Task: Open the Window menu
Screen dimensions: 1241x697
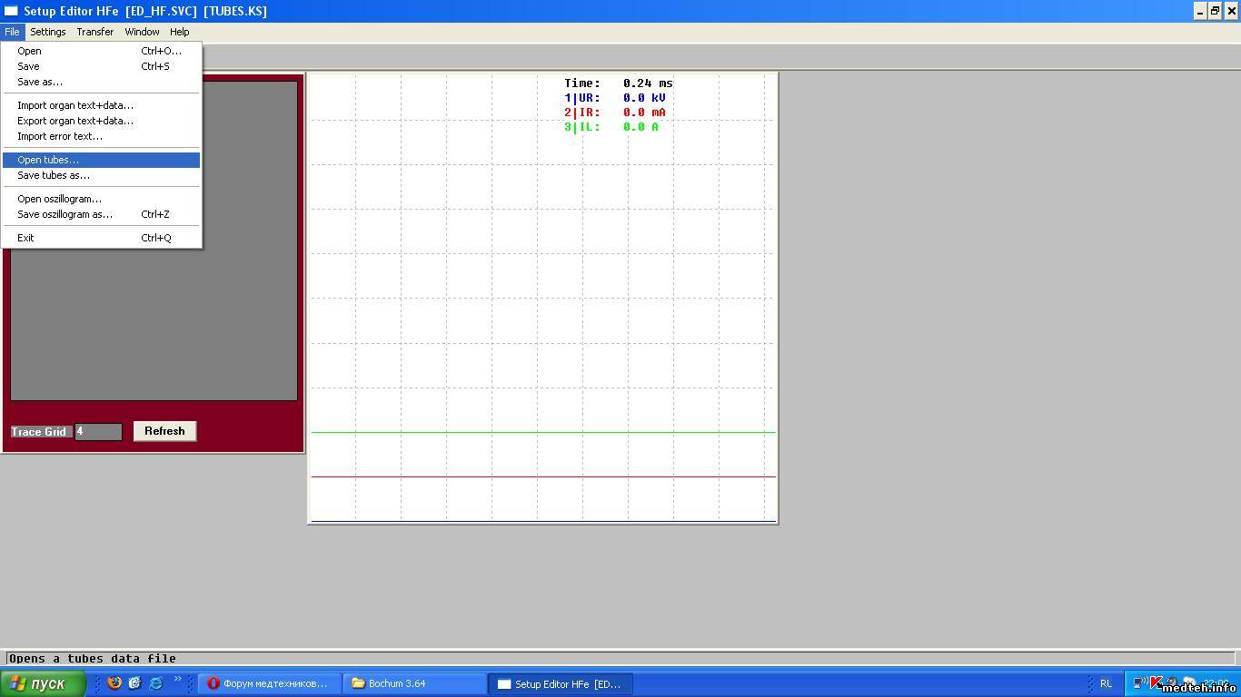Action: click(142, 32)
